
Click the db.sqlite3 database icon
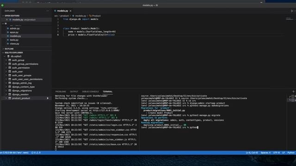coord(8,56)
